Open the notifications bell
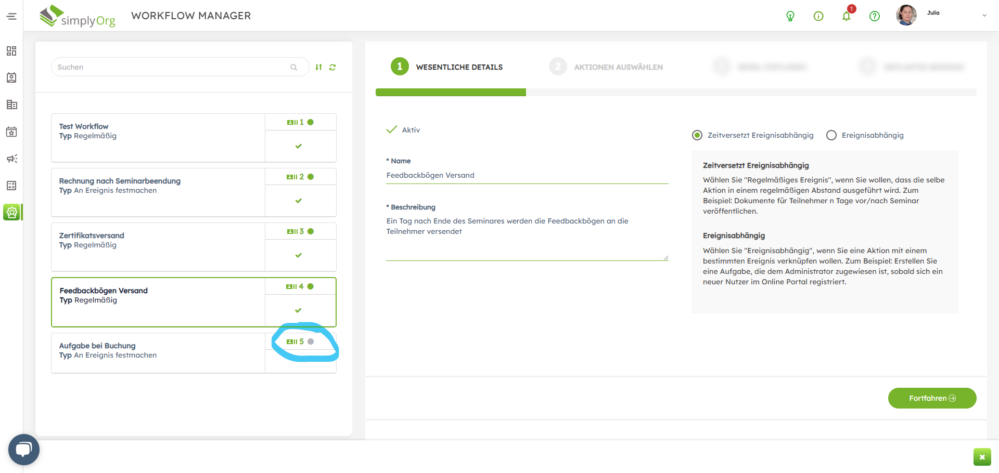 [x=846, y=16]
